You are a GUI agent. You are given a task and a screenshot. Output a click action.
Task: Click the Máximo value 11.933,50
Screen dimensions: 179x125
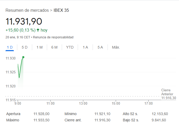(41, 120)
